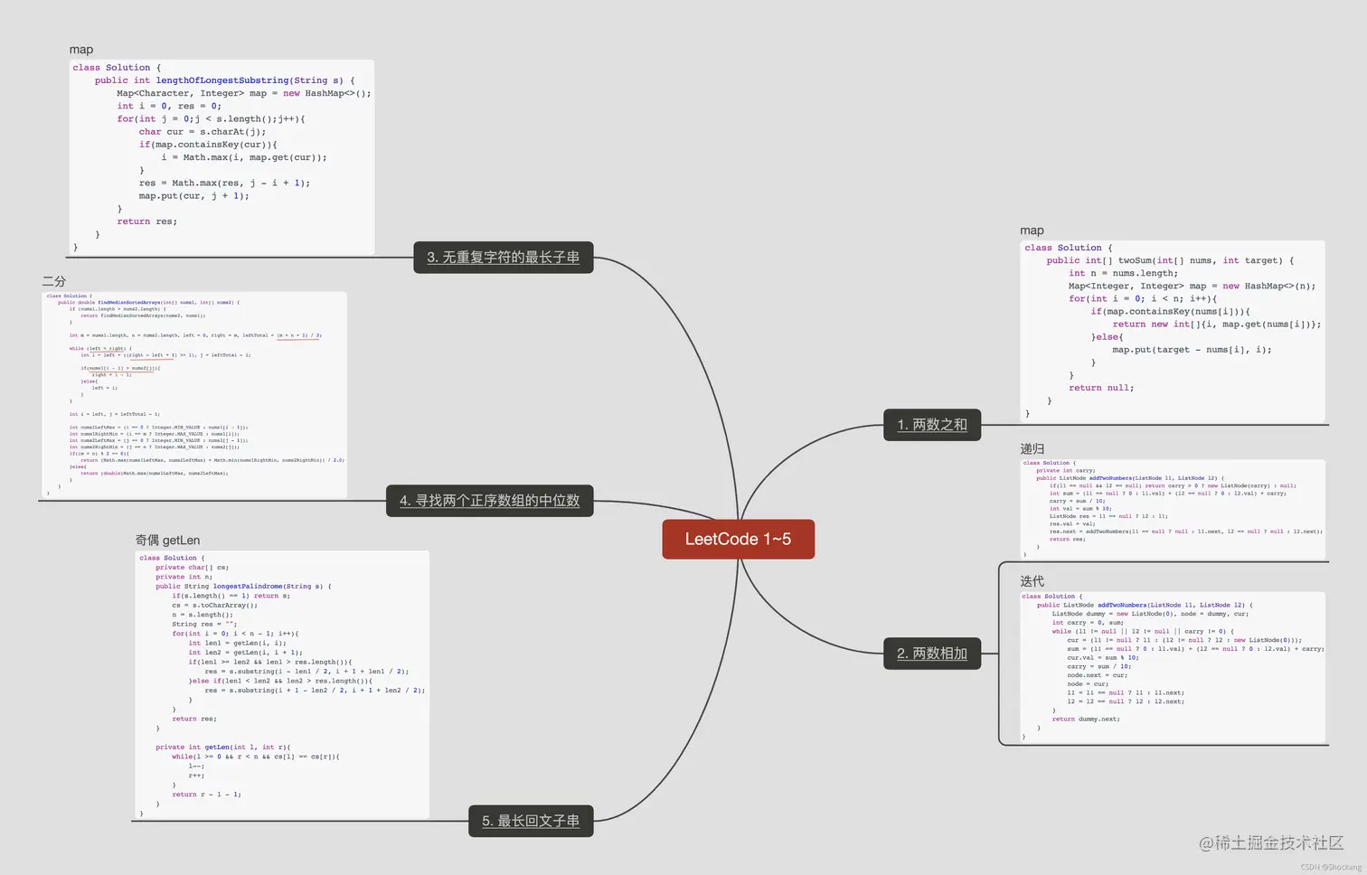Click line 'private int getLen(int l, int r){'
This screenshot has height=875, width=1367.
coord(222,747)
